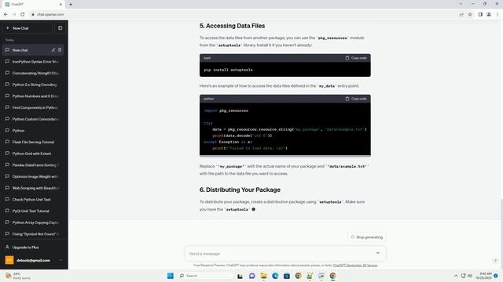503x282 pixels.
Task: Open Python 2.x String Encoding chat
Action: coord(34,85)
